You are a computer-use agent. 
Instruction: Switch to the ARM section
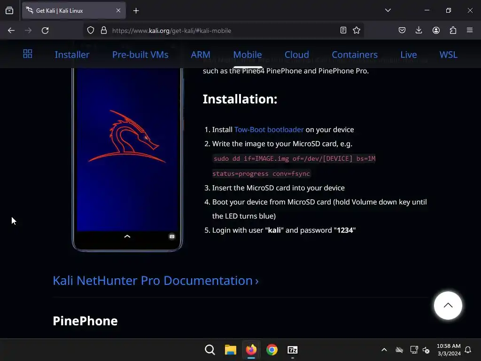click(201, 55)
